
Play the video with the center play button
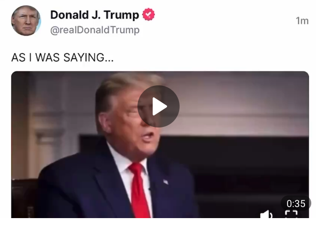(159, 106)
